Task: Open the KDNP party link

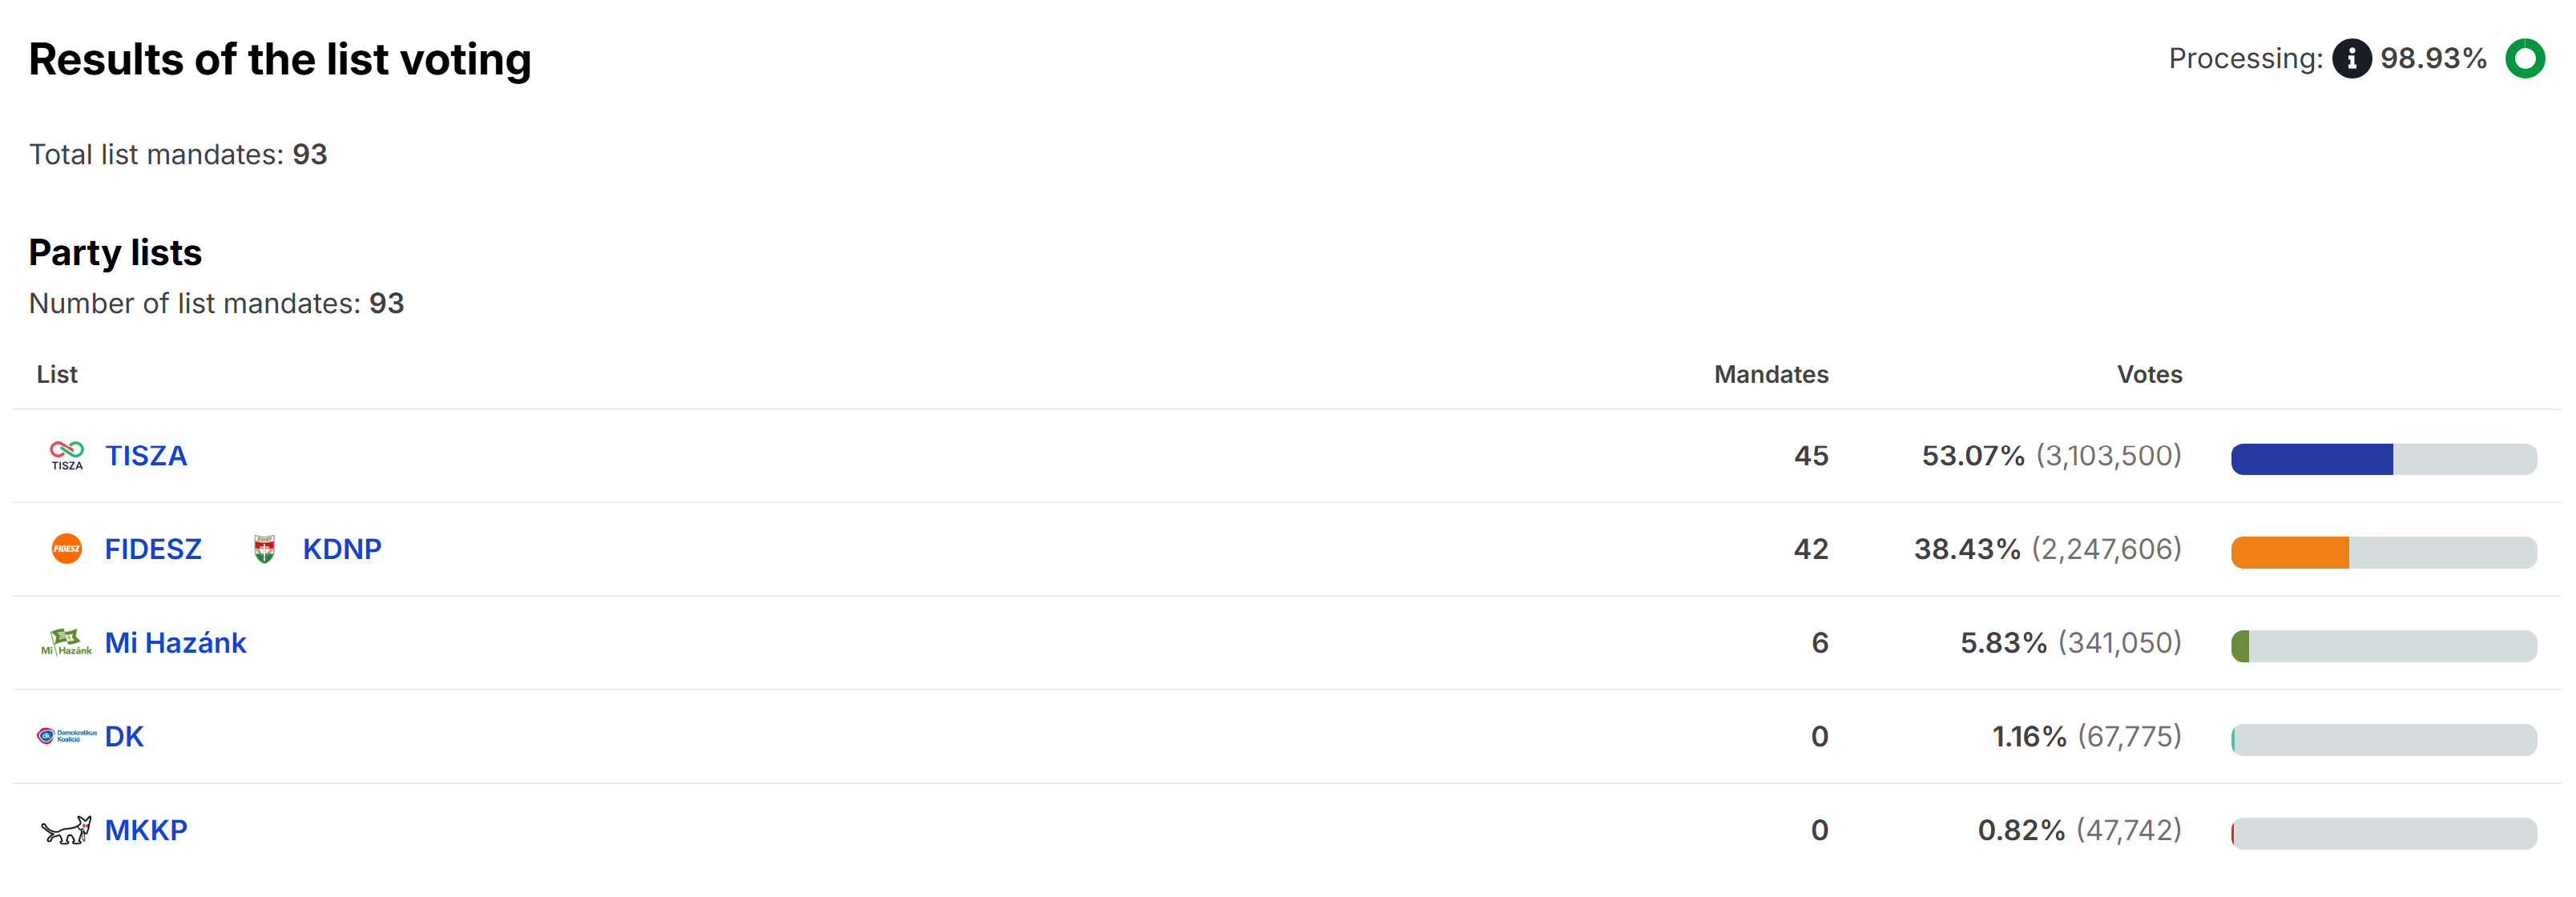Action: click(342, 549)
